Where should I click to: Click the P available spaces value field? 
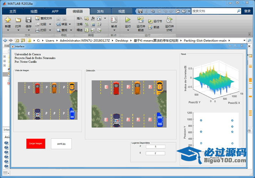point(155,146)
